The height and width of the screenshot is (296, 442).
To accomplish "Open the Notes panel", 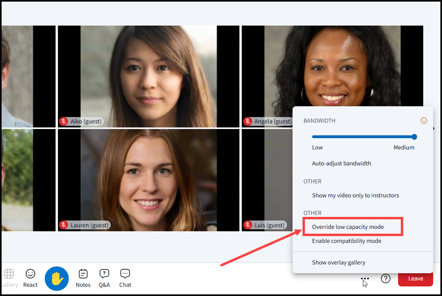I will pyautogui.click(x=83, y=278).
